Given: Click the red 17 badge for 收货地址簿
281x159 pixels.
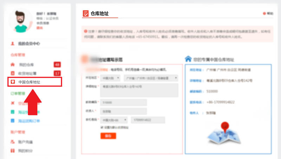Looking at the screenshot, I should [x=57, y=73].
